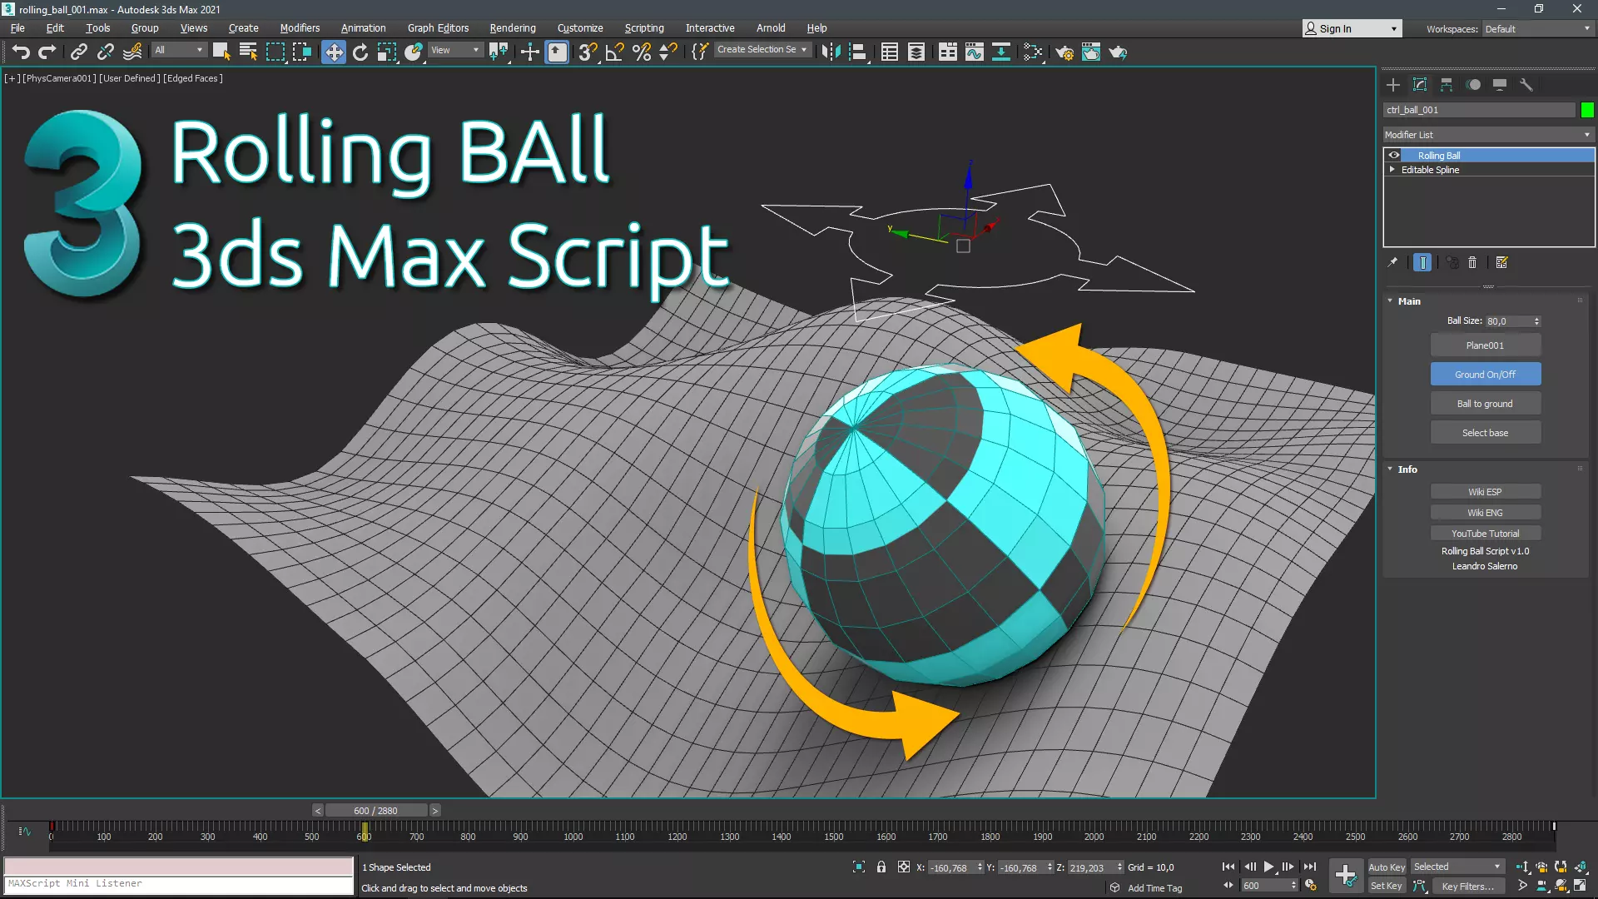Click Remove Modifier trash icon

pyautogui.click(x=1472, y=262)
